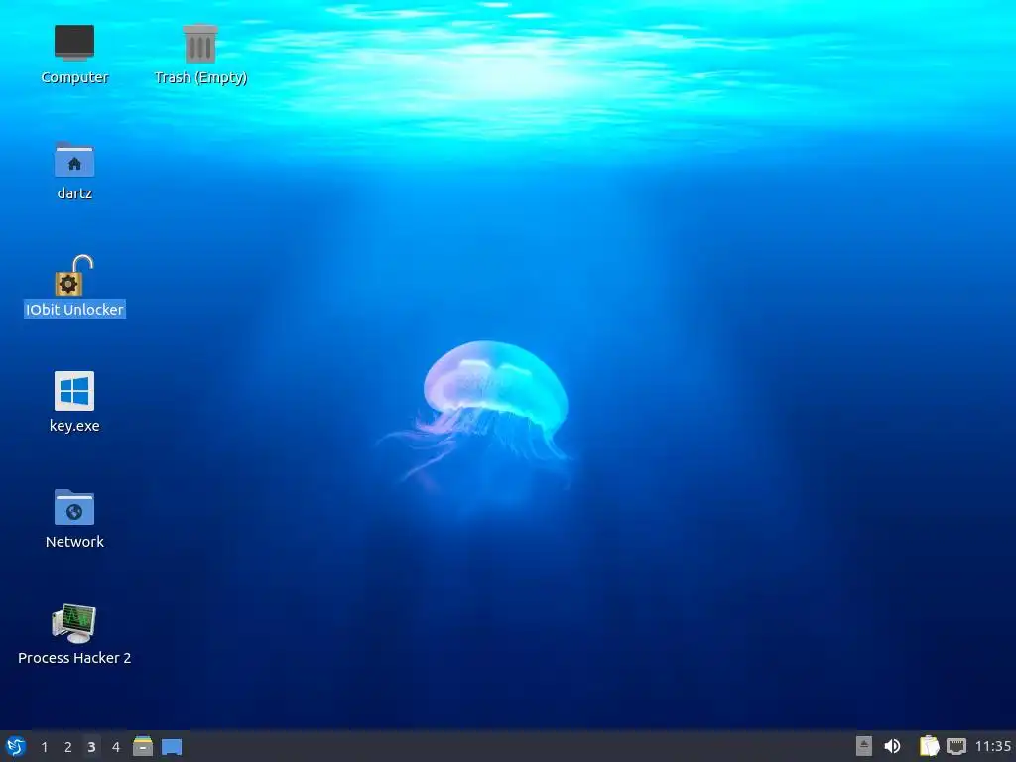
Task: Switch to workspace 3 in the pager
Action: coord(91,747)
